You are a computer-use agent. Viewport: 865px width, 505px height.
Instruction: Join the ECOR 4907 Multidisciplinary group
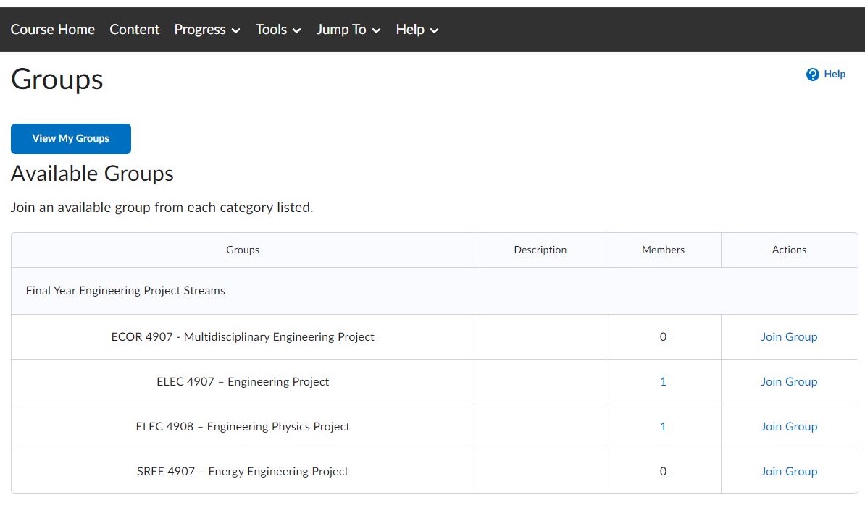[789, 337]
